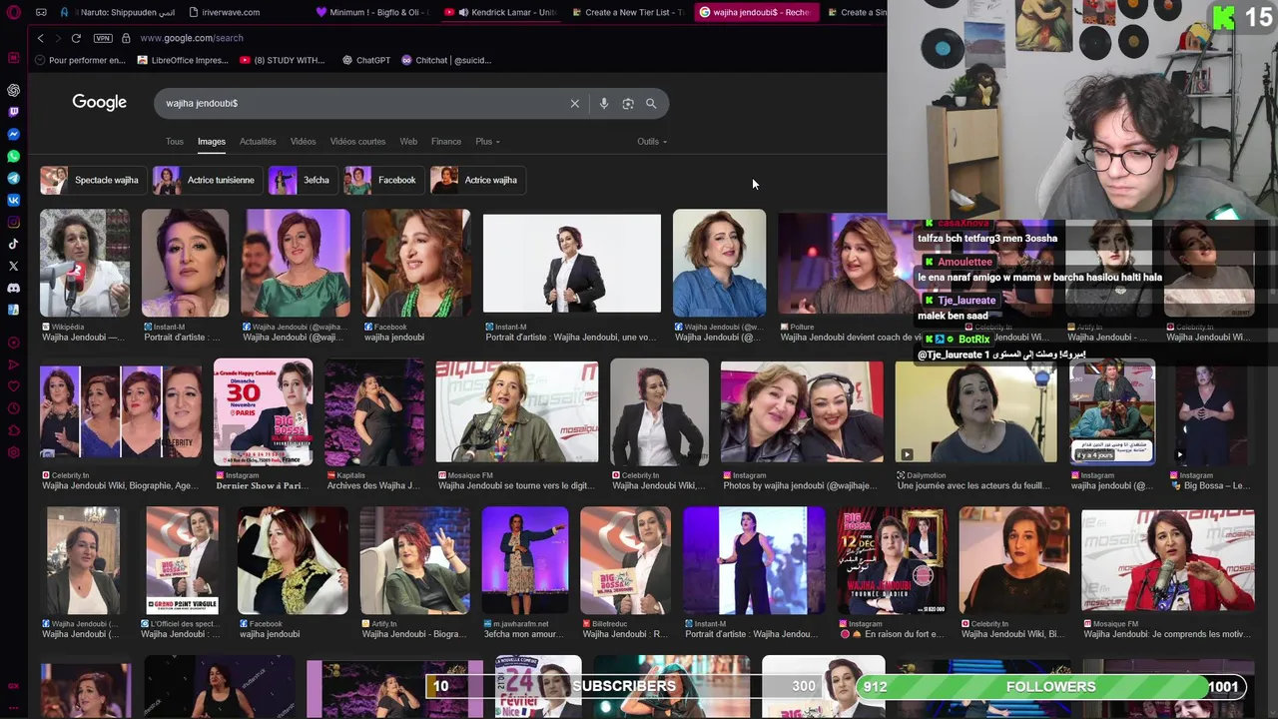Filter by the Actrice wajiha chip
This screenshot has width=1278, height=719.
pyautogui.click(x=477, y=180)
